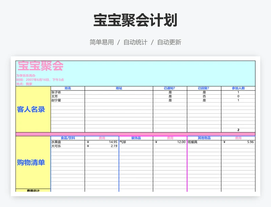Click the 参加人数 column header

tap(238, 88)
